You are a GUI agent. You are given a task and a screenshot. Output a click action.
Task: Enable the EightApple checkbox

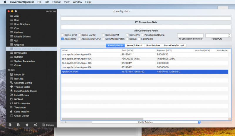[x=139, y=39]
